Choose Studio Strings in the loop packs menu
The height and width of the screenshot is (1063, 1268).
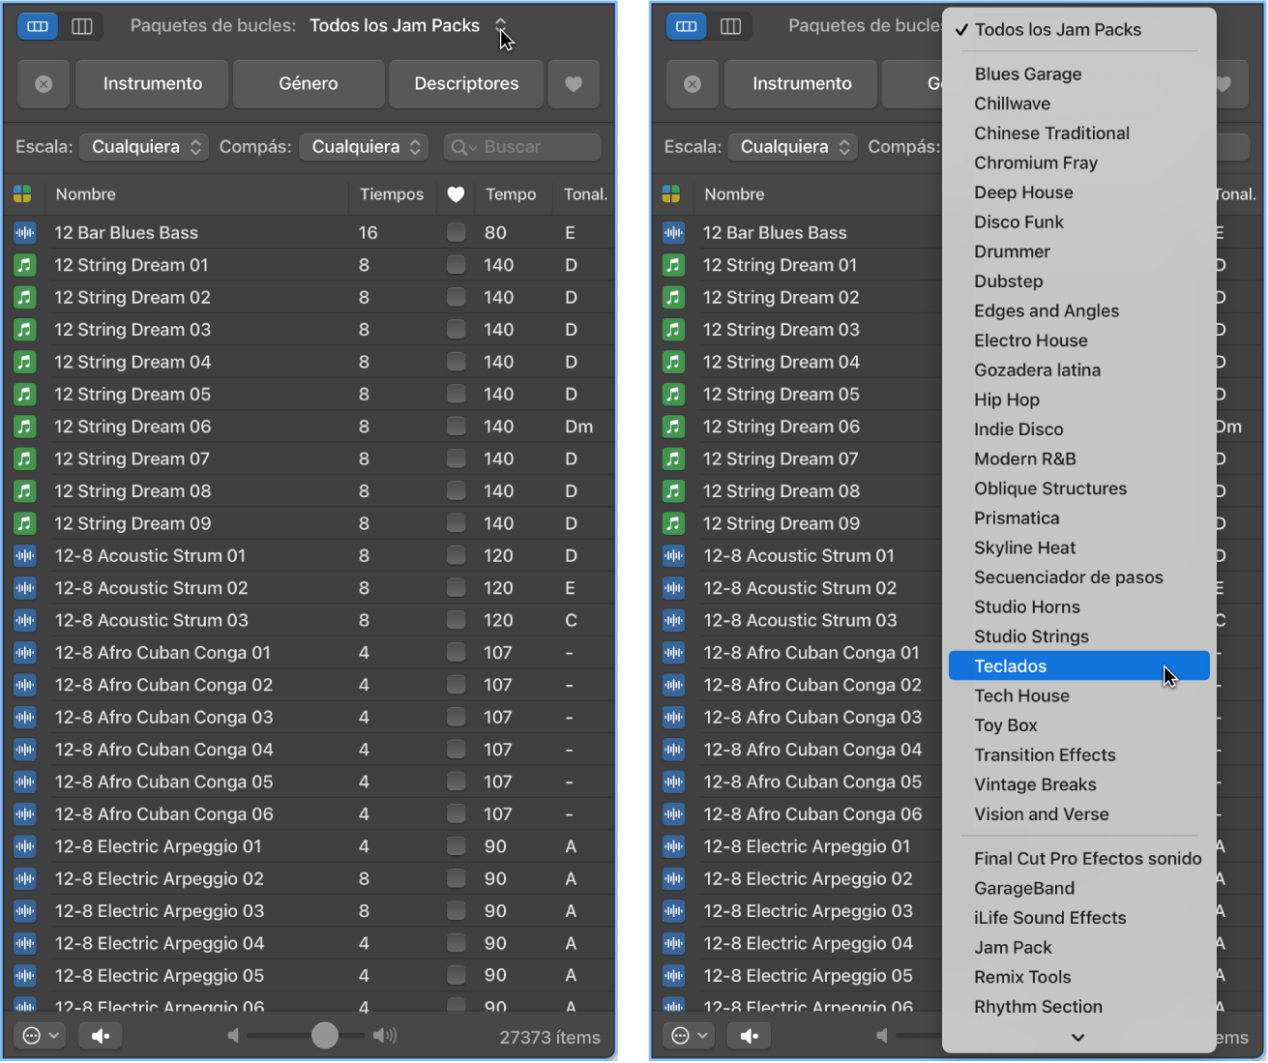[1031, 636]
